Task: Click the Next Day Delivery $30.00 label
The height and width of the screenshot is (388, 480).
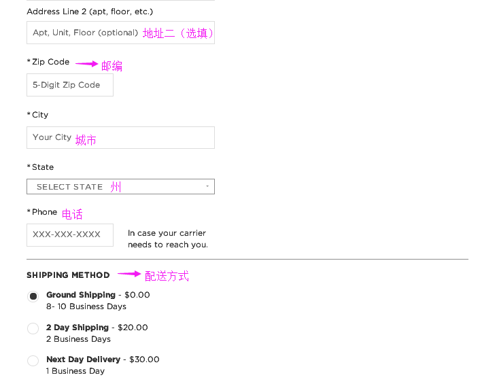Action: [x=103, y=359]
